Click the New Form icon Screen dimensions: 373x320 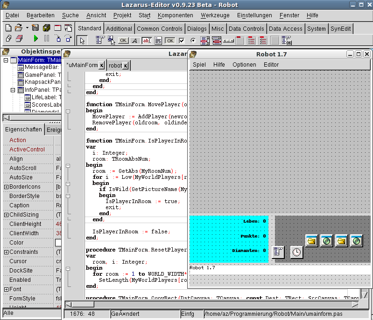[x=57, y=28]
